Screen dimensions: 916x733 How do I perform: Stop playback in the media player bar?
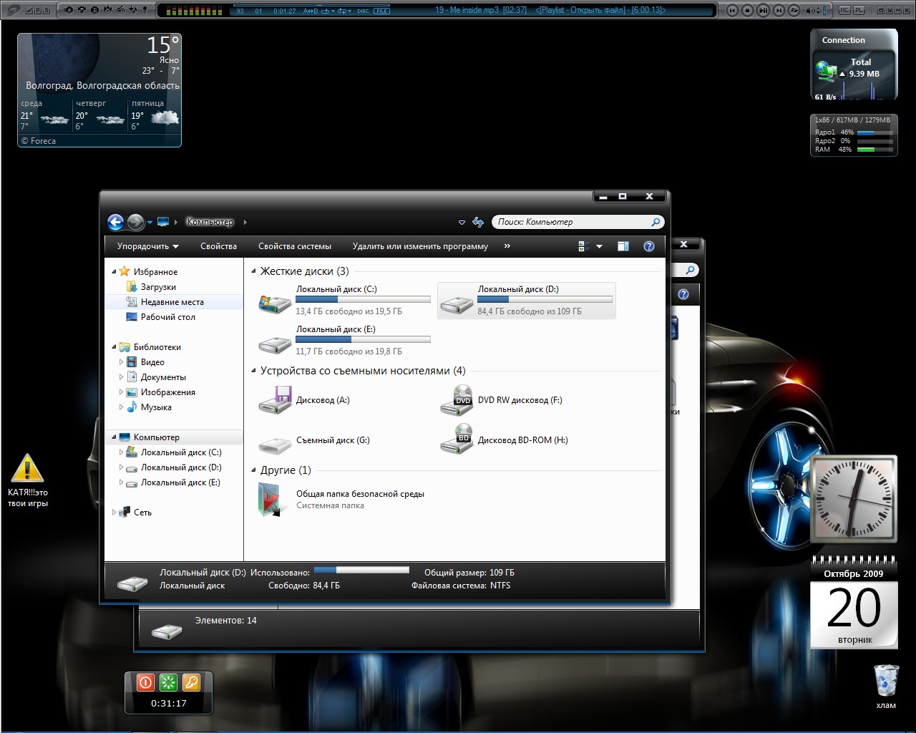[x=748, y=10]
